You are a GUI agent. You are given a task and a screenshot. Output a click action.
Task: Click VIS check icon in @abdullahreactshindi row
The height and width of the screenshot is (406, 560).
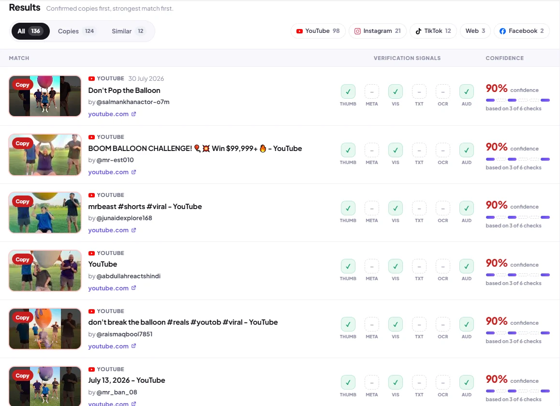[x=396, y=266]
